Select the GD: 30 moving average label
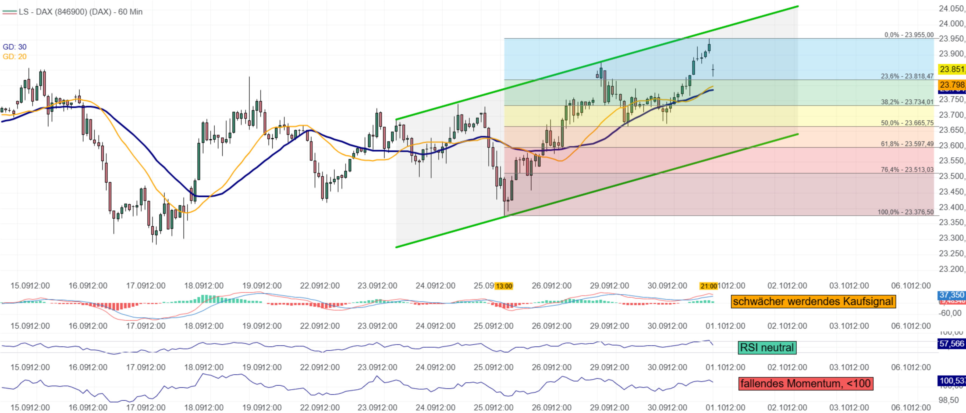Screen dimensions: 966x413 [15, 47]
